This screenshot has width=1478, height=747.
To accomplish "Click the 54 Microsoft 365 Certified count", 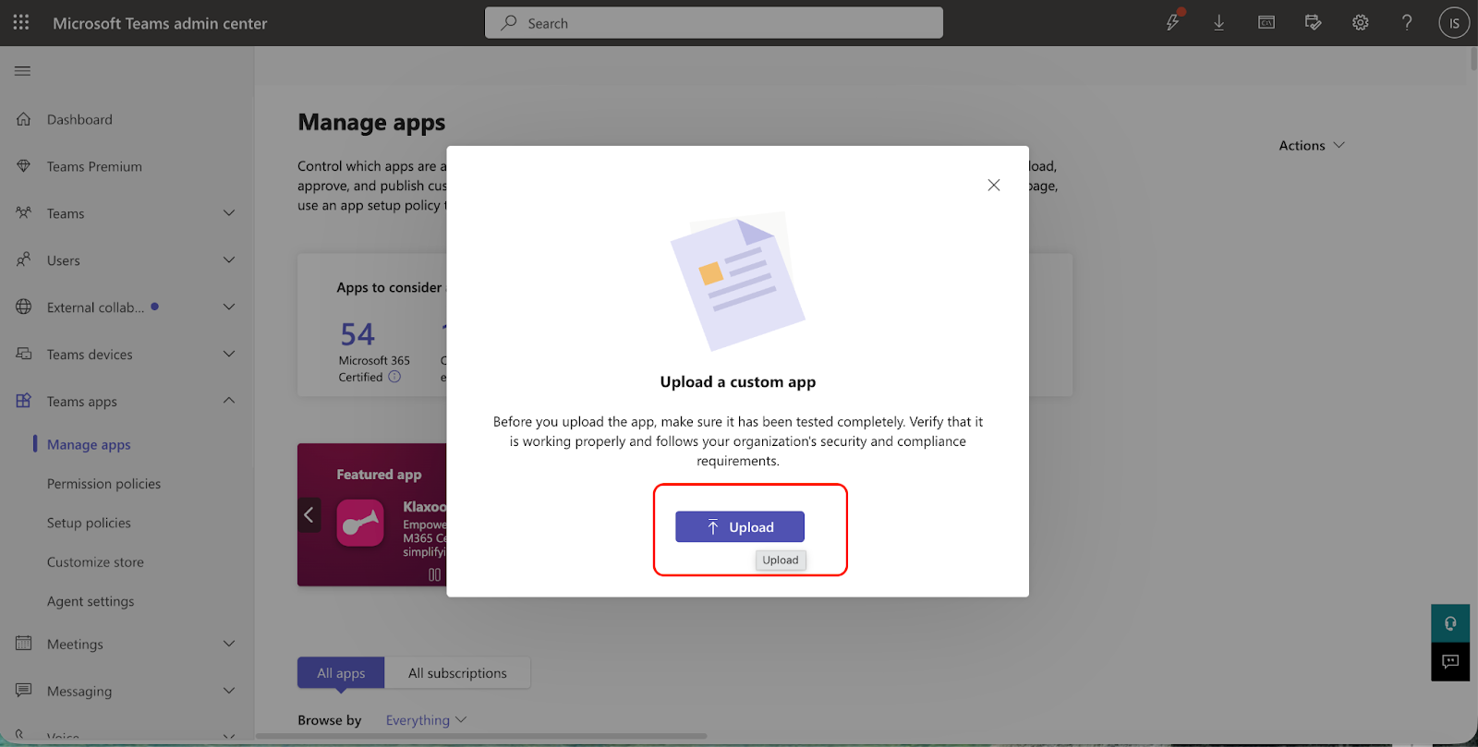I will pyautogui.click(x=357, y=333).
